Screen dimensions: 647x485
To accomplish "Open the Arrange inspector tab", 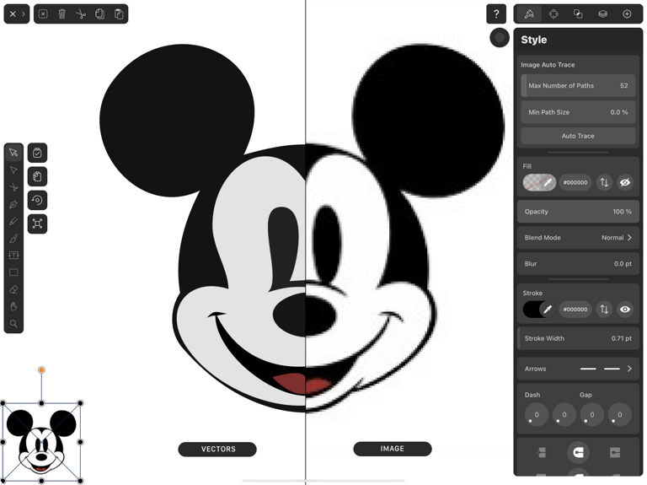I will (x=578, y=14).
